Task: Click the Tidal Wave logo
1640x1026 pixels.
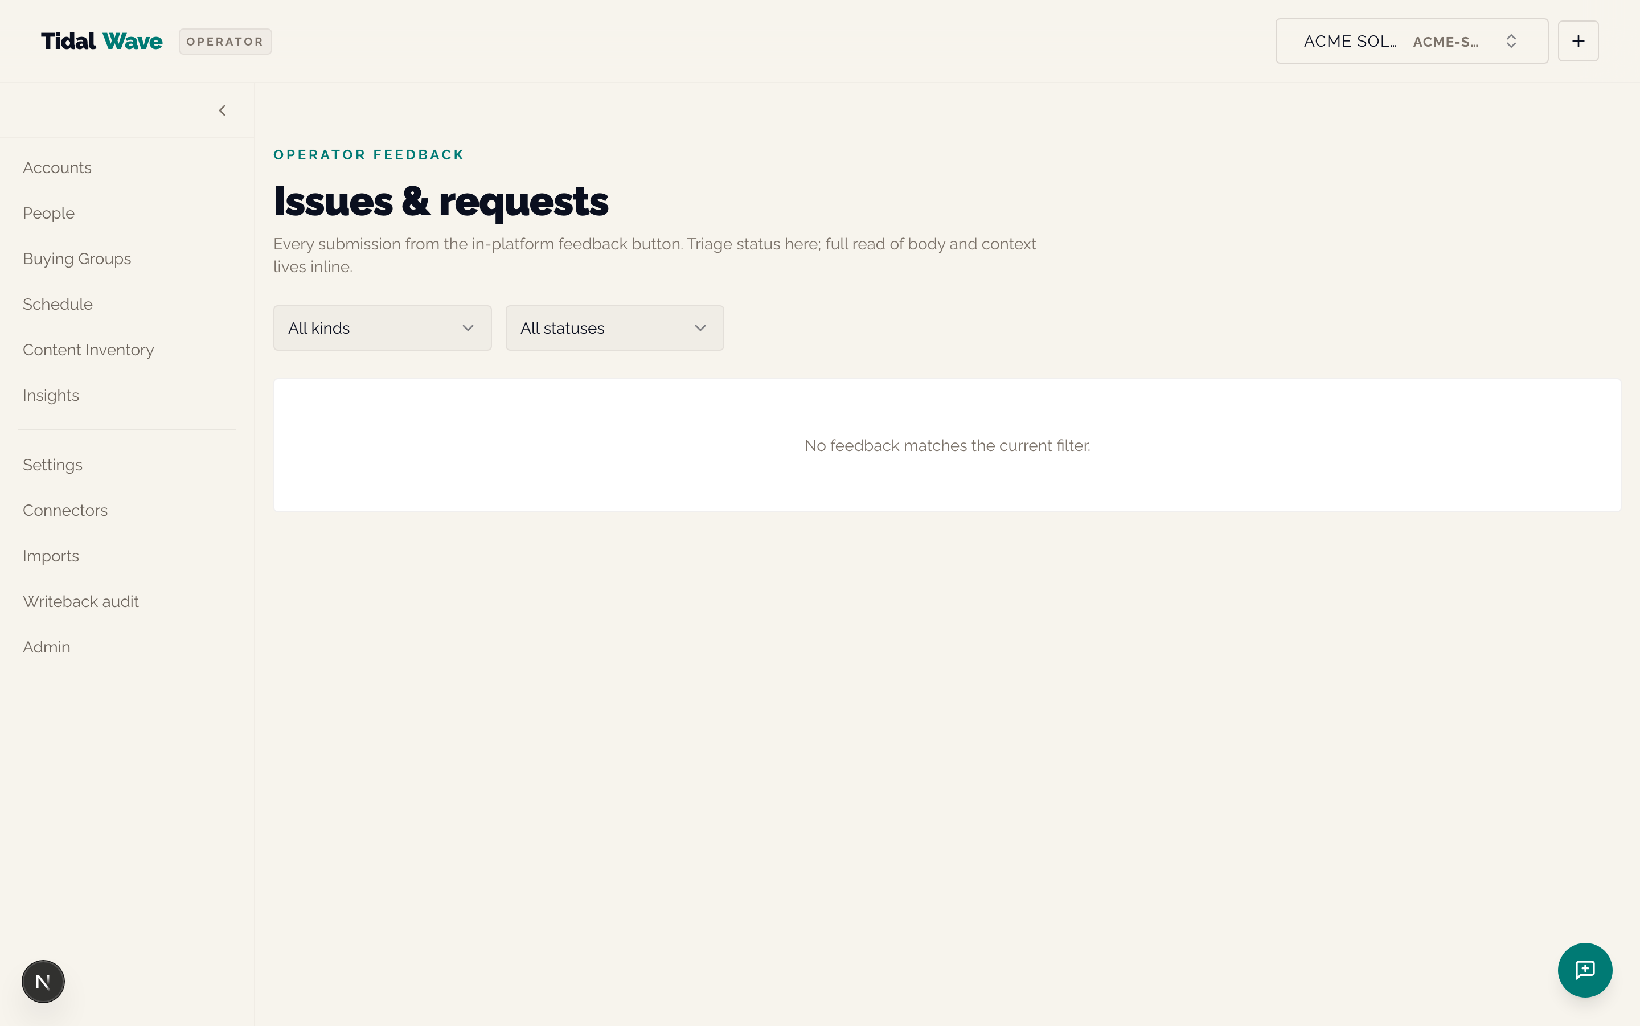Action: pos(102,42)
